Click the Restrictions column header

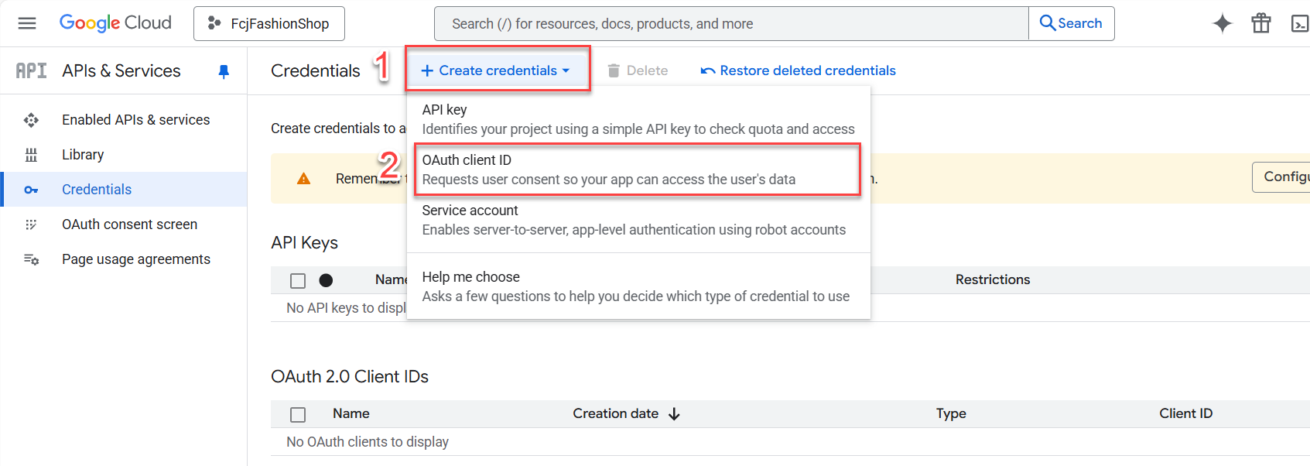click(993, 279)
